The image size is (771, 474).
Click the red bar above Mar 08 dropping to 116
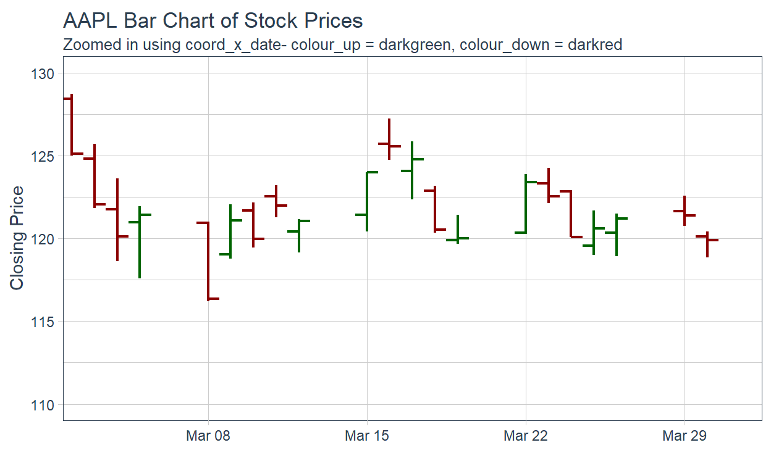pyautogui.click(x=208, y=260)
